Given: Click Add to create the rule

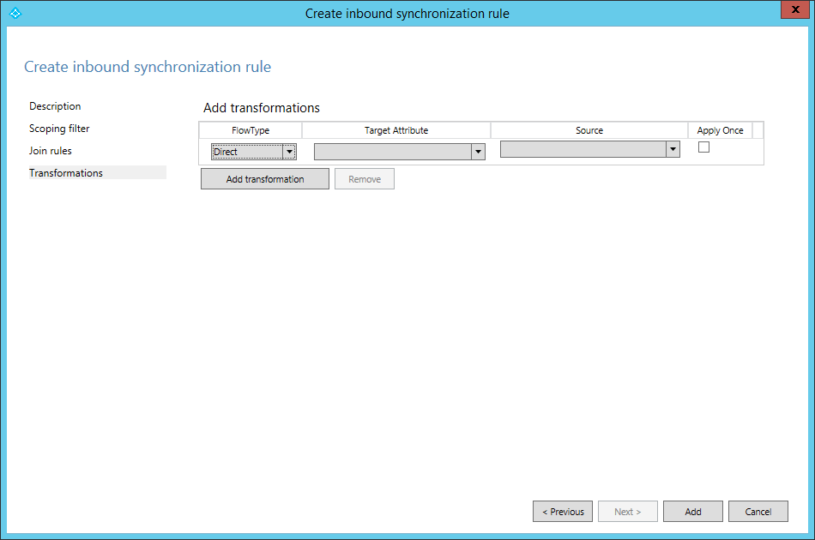Looking at the screenshot, I should 692,512.
